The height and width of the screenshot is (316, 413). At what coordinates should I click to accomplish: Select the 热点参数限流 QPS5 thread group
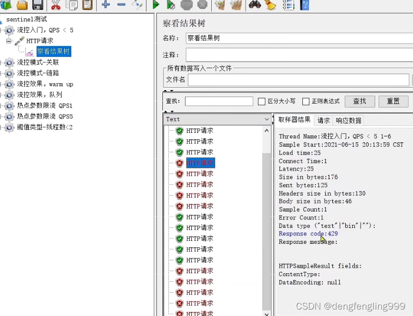click(x=45, y=116)
